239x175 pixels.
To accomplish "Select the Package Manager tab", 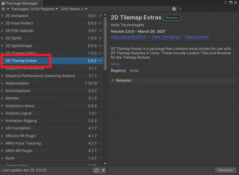I will tap(22, 3).
